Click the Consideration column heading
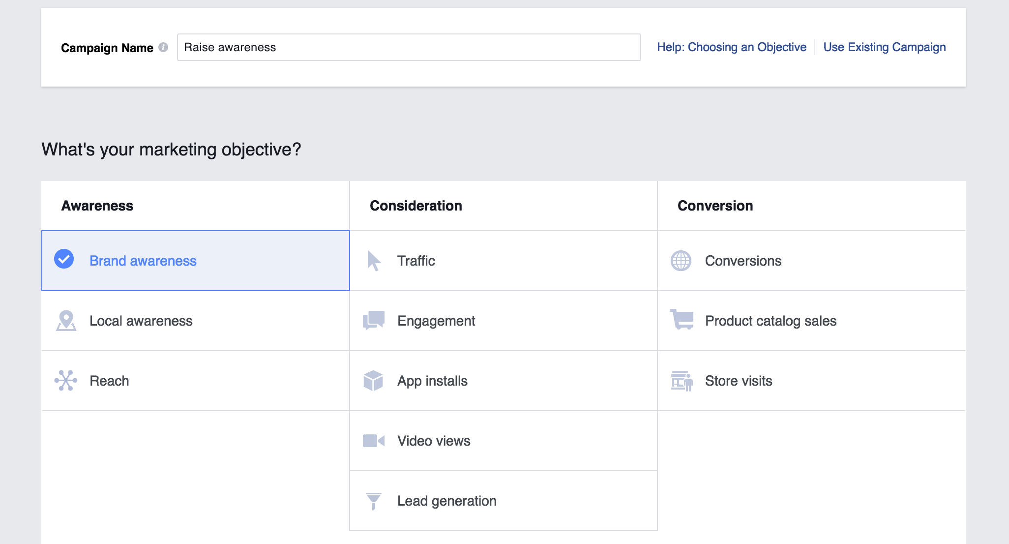The image size is (1009, 544). click(x=416, y=206)
